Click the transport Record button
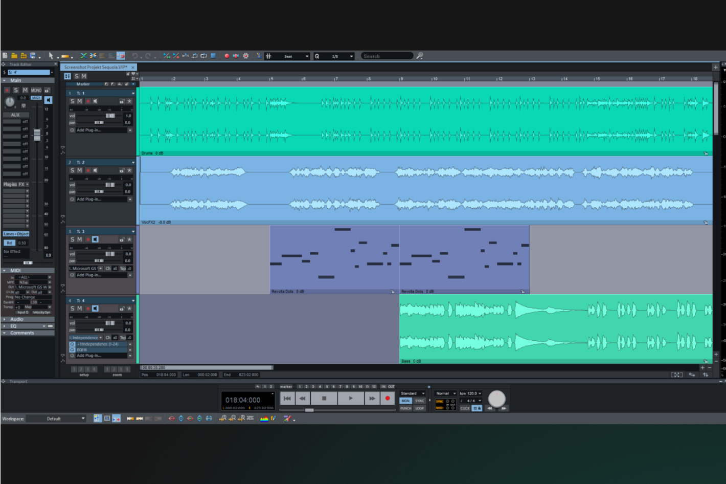Image resolution: width=726 pixels, height=484 pixels. (388, 398)
